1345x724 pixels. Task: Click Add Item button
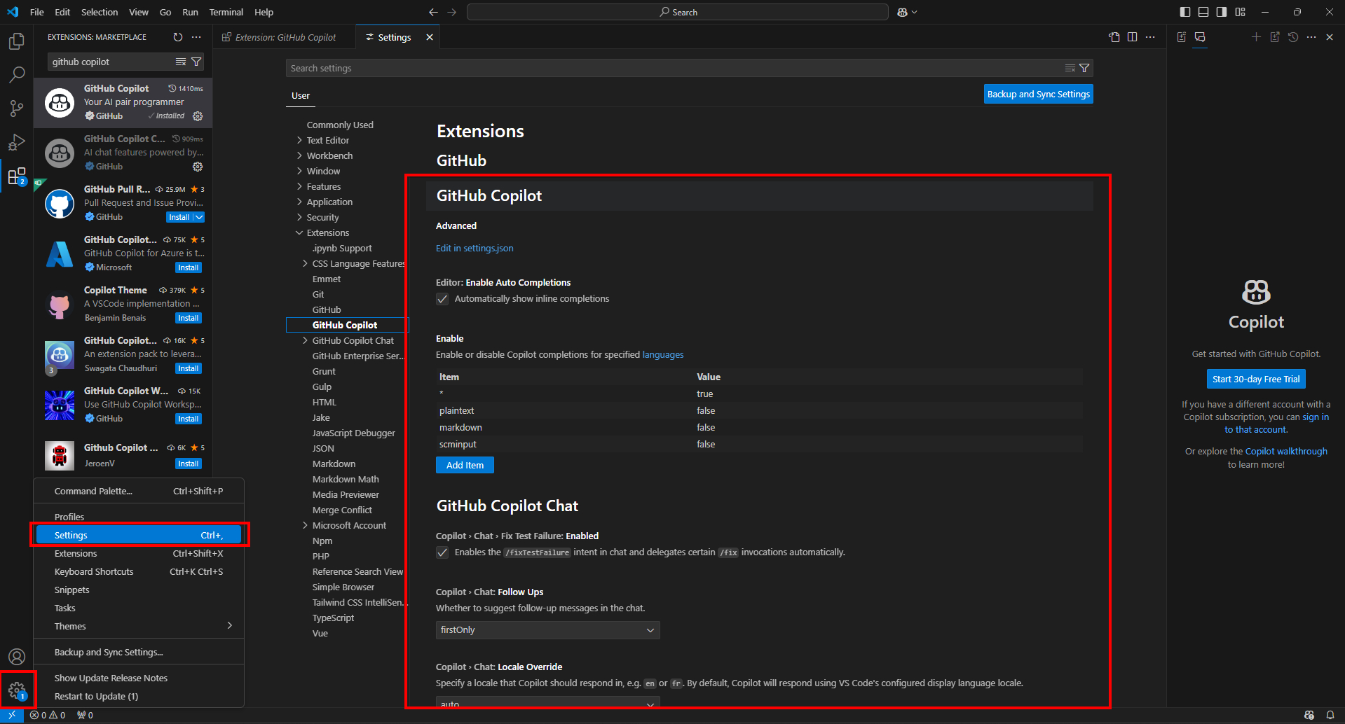(465, 465)
